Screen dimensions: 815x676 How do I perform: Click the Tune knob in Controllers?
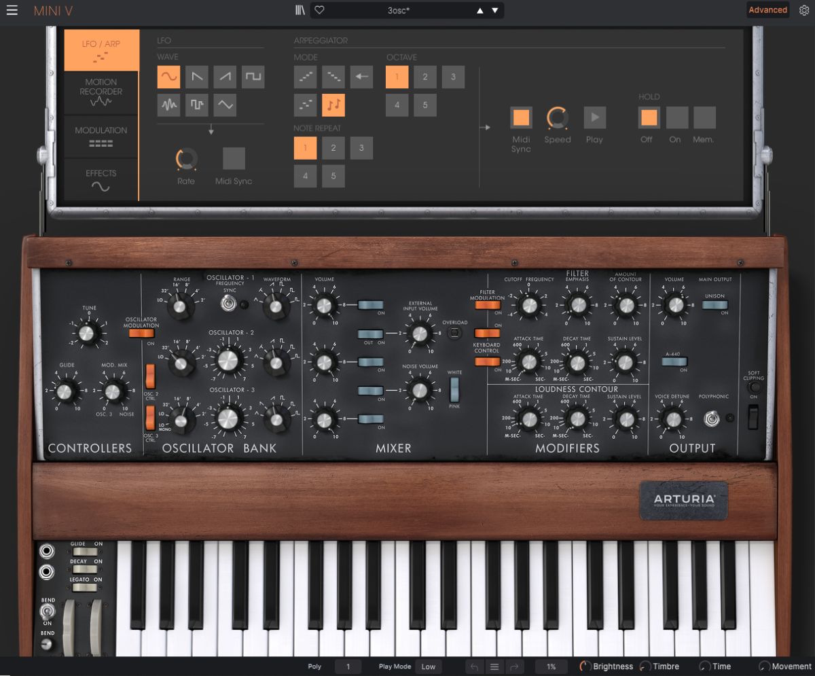coord(87,334)
